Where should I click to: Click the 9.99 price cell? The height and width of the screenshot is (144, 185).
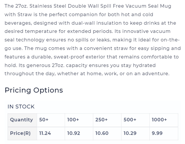pos(164,133)
